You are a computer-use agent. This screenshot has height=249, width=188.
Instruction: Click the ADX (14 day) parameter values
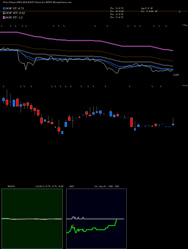(x=106, y=186)
